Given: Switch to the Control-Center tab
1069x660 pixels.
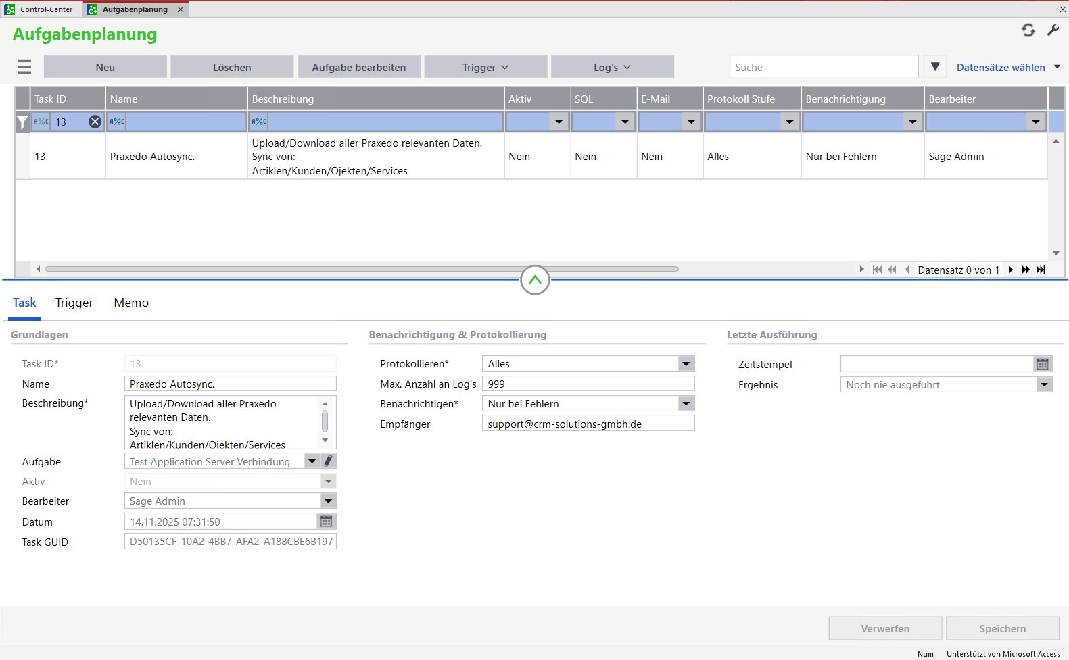Looking at the screenshot, I should coord(41,9).
